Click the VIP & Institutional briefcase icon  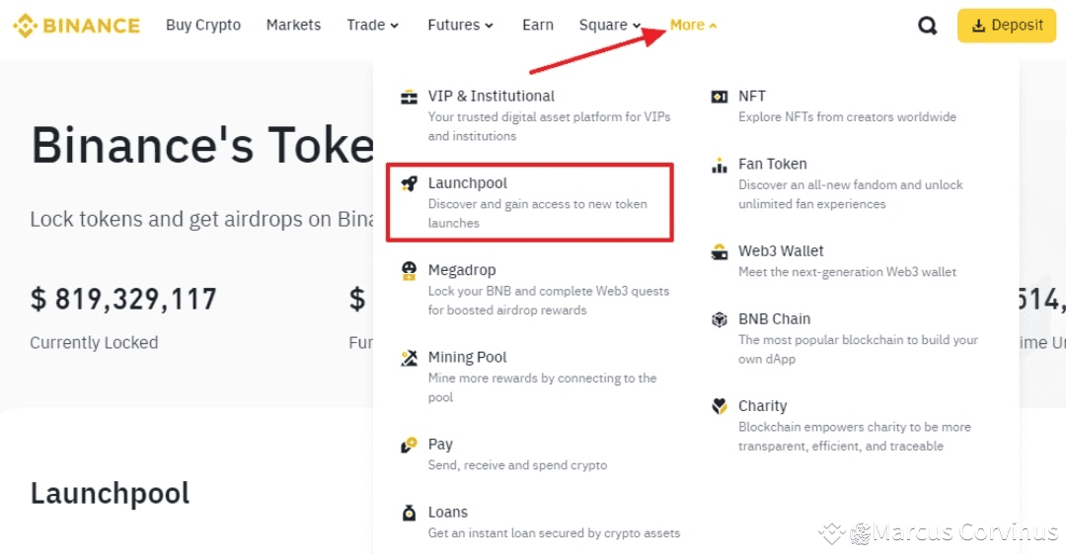click(x=409, y=97)
